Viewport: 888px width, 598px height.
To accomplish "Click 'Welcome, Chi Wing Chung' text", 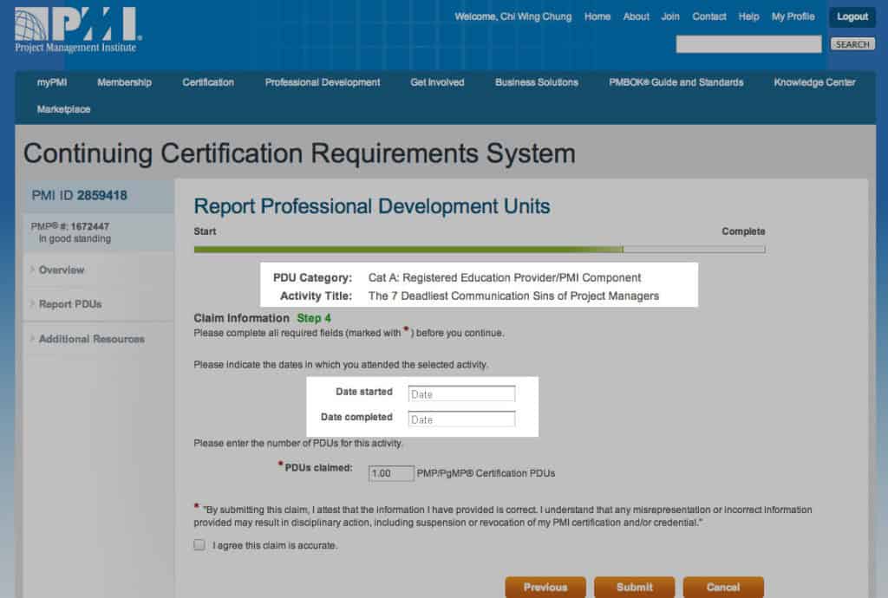I will [x=513, y=17].
